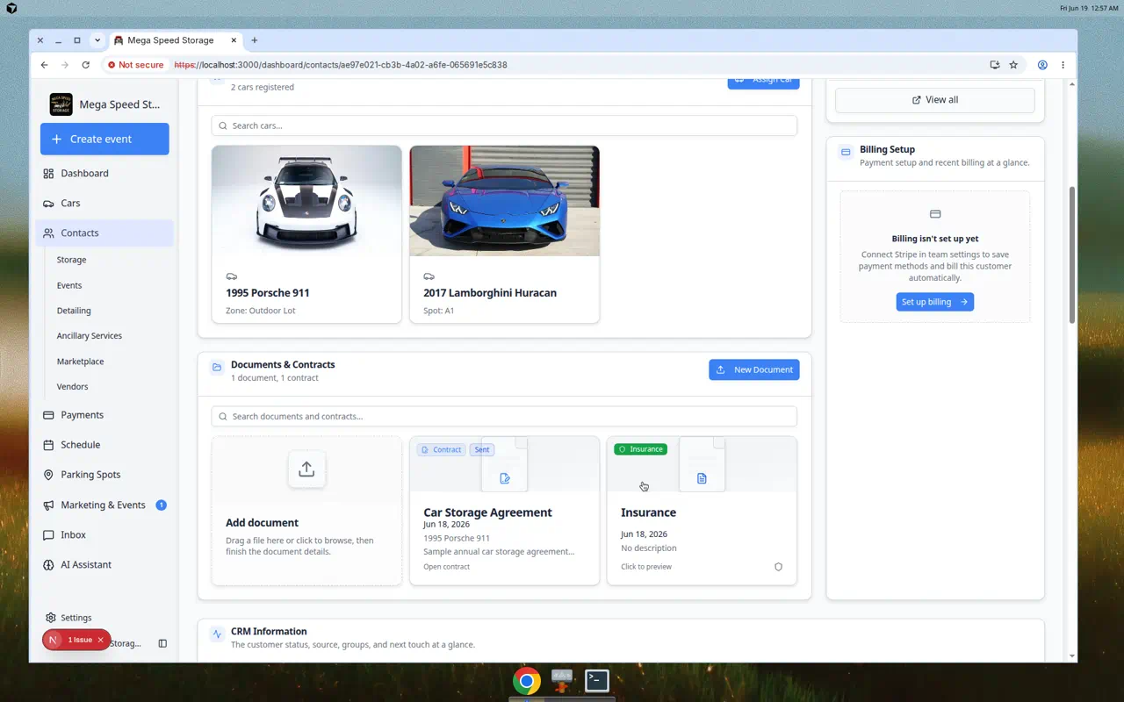The image size is (1124, 702).
Task: Open the tab search dropdown arrow
Action: (97, 40)
